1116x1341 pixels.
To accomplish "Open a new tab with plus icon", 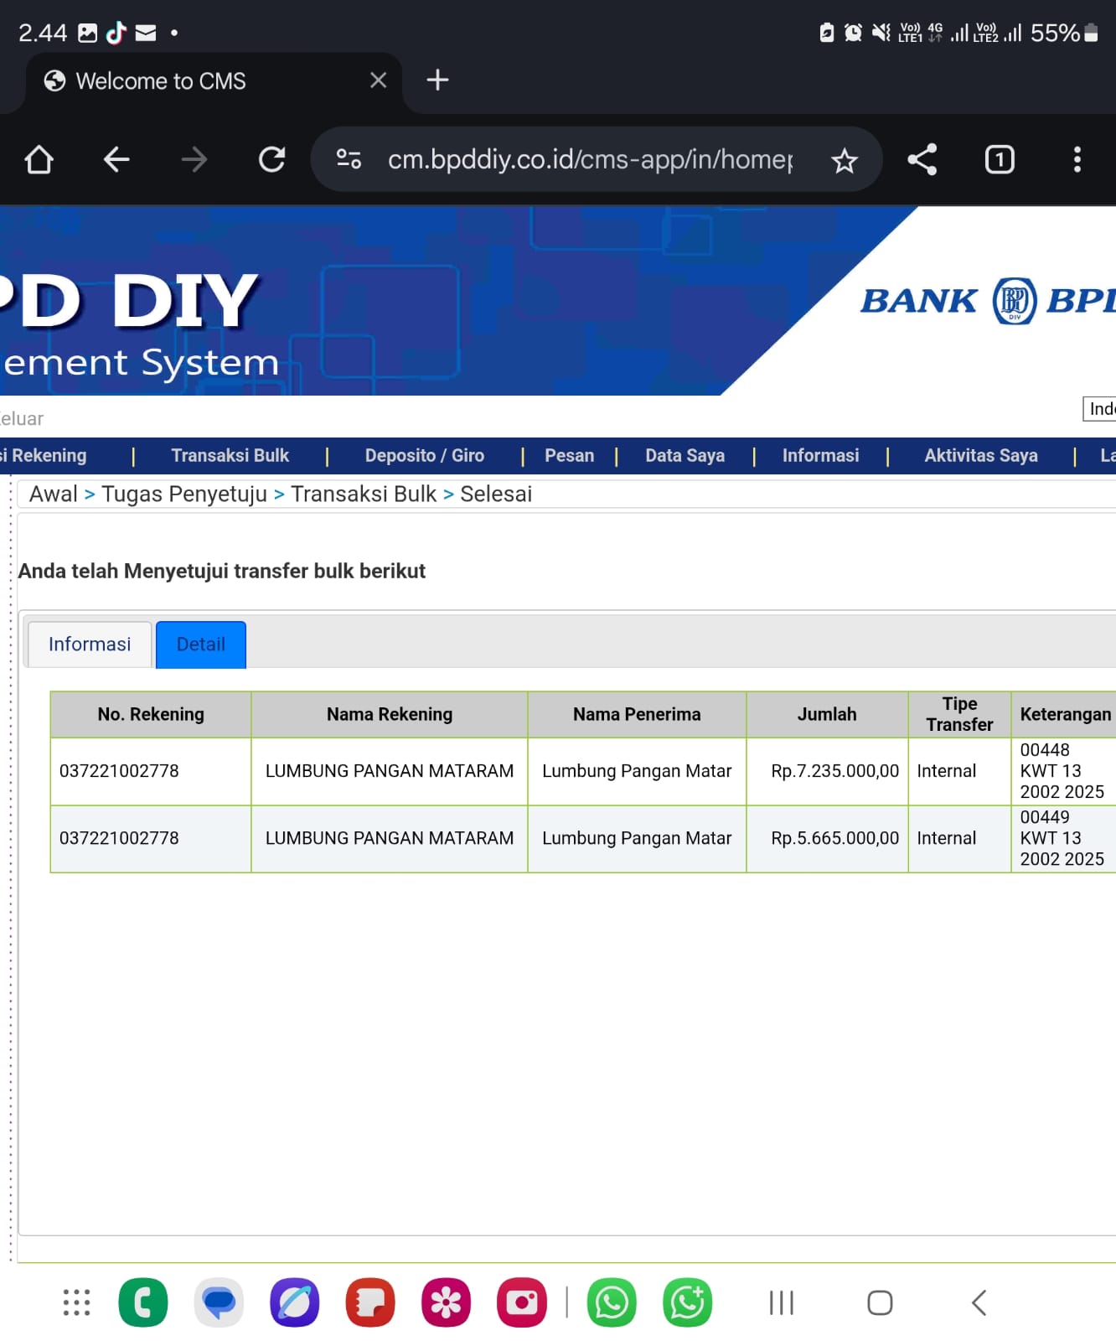I will [x=437, y=80].
